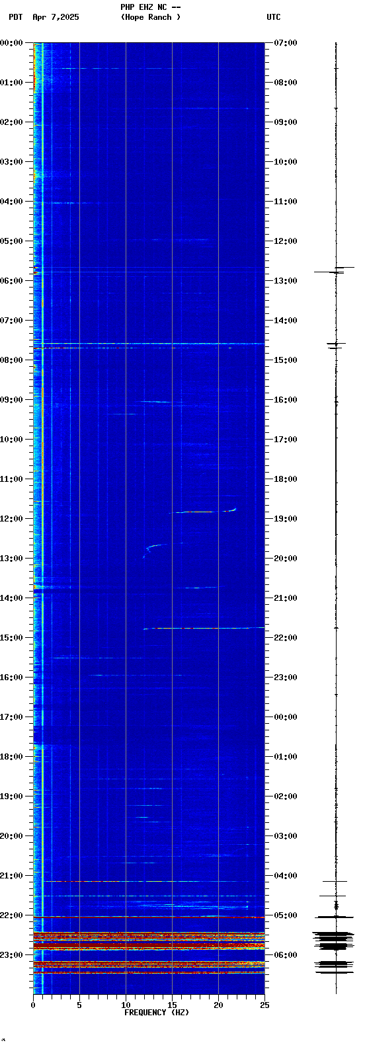The image size is (365, 1047).
Task: Click the 14:00 label on UTC axis
Action: pyautogui.click(x=286, y=321)
